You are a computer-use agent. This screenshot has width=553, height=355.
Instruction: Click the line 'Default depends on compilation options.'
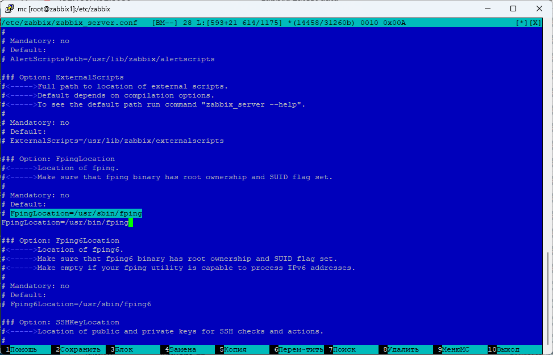[108, 95]
